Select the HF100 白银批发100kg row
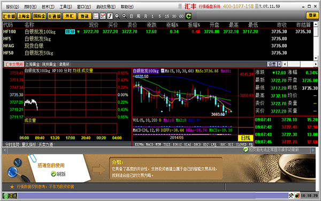The height and width of the screenshot is (201, 321). point(158,32)
